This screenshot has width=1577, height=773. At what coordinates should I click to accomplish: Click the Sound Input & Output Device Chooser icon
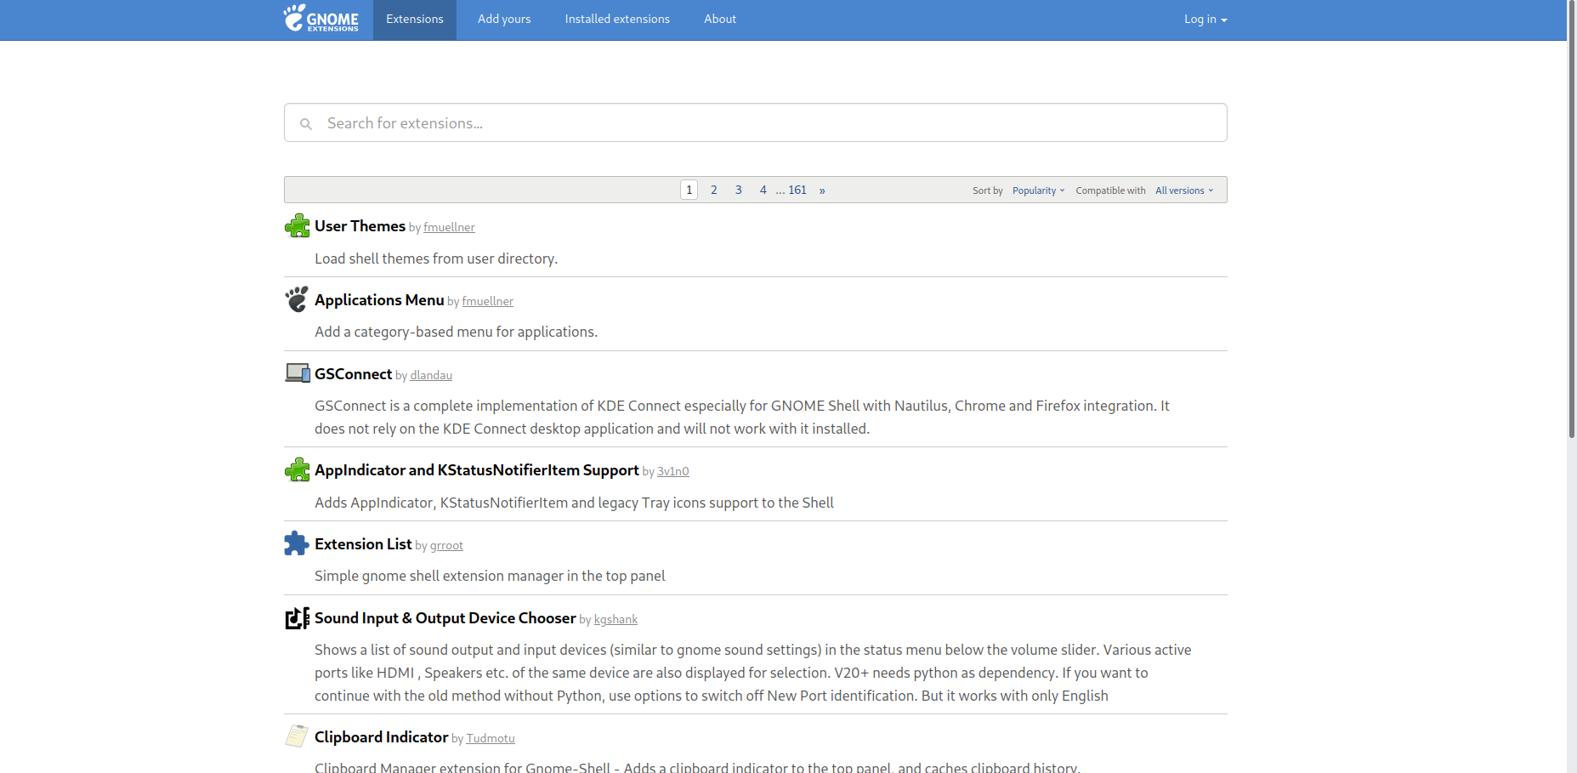click(x=297, y=617)
